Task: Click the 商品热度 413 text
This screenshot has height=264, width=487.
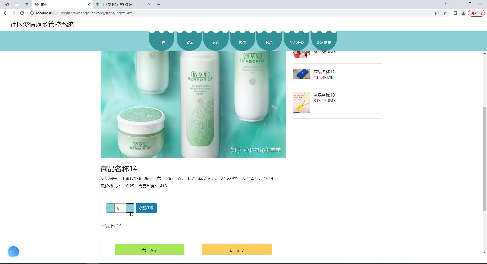Action: point(153,186)
